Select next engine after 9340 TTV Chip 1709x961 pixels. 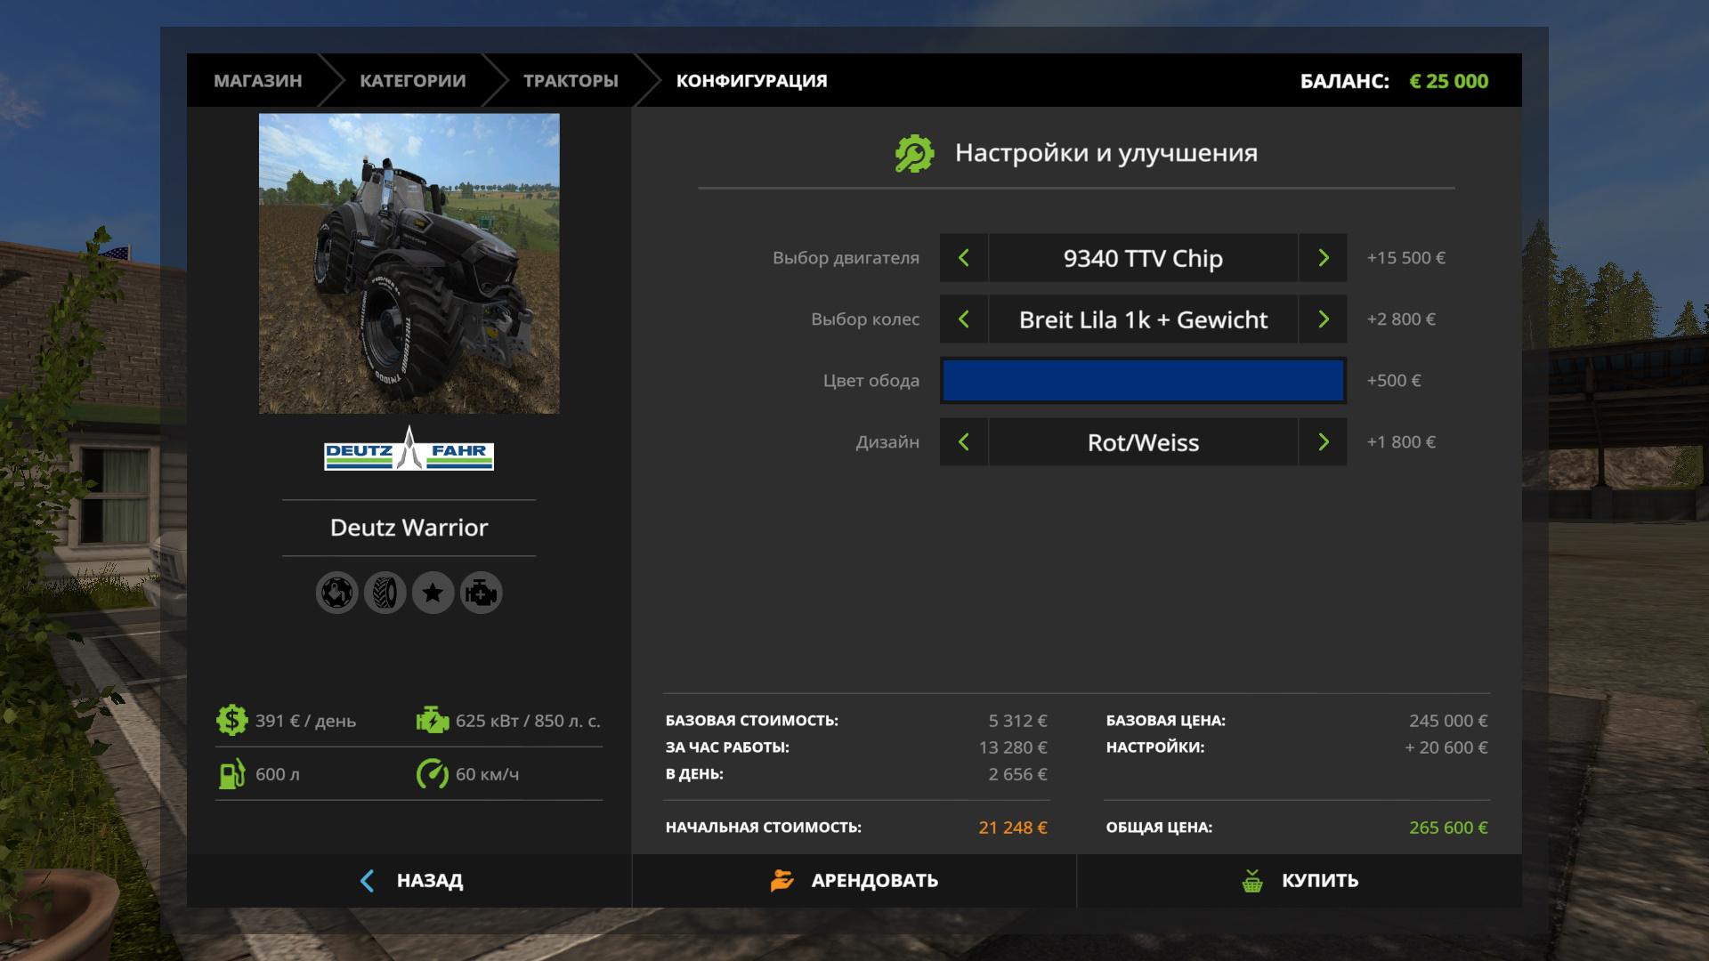click(x=1323, y=258)
